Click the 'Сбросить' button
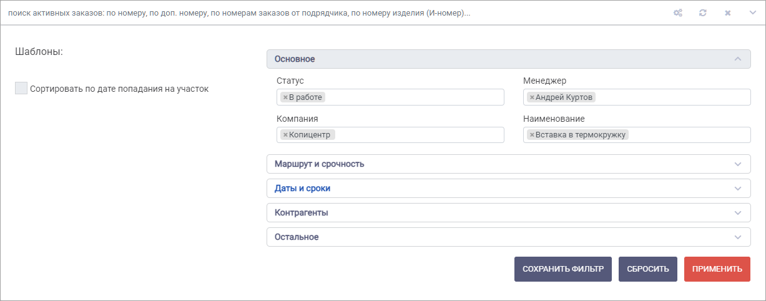Image resolution: width=766 pixels, height=301 pixels. [648, 269]
